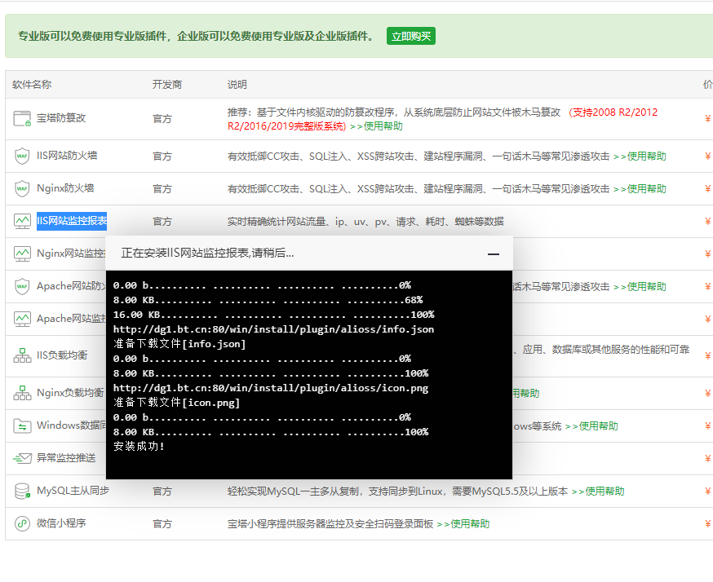Click the IIS网站防火墙 WAF shield icon

[x=22, y=156]
